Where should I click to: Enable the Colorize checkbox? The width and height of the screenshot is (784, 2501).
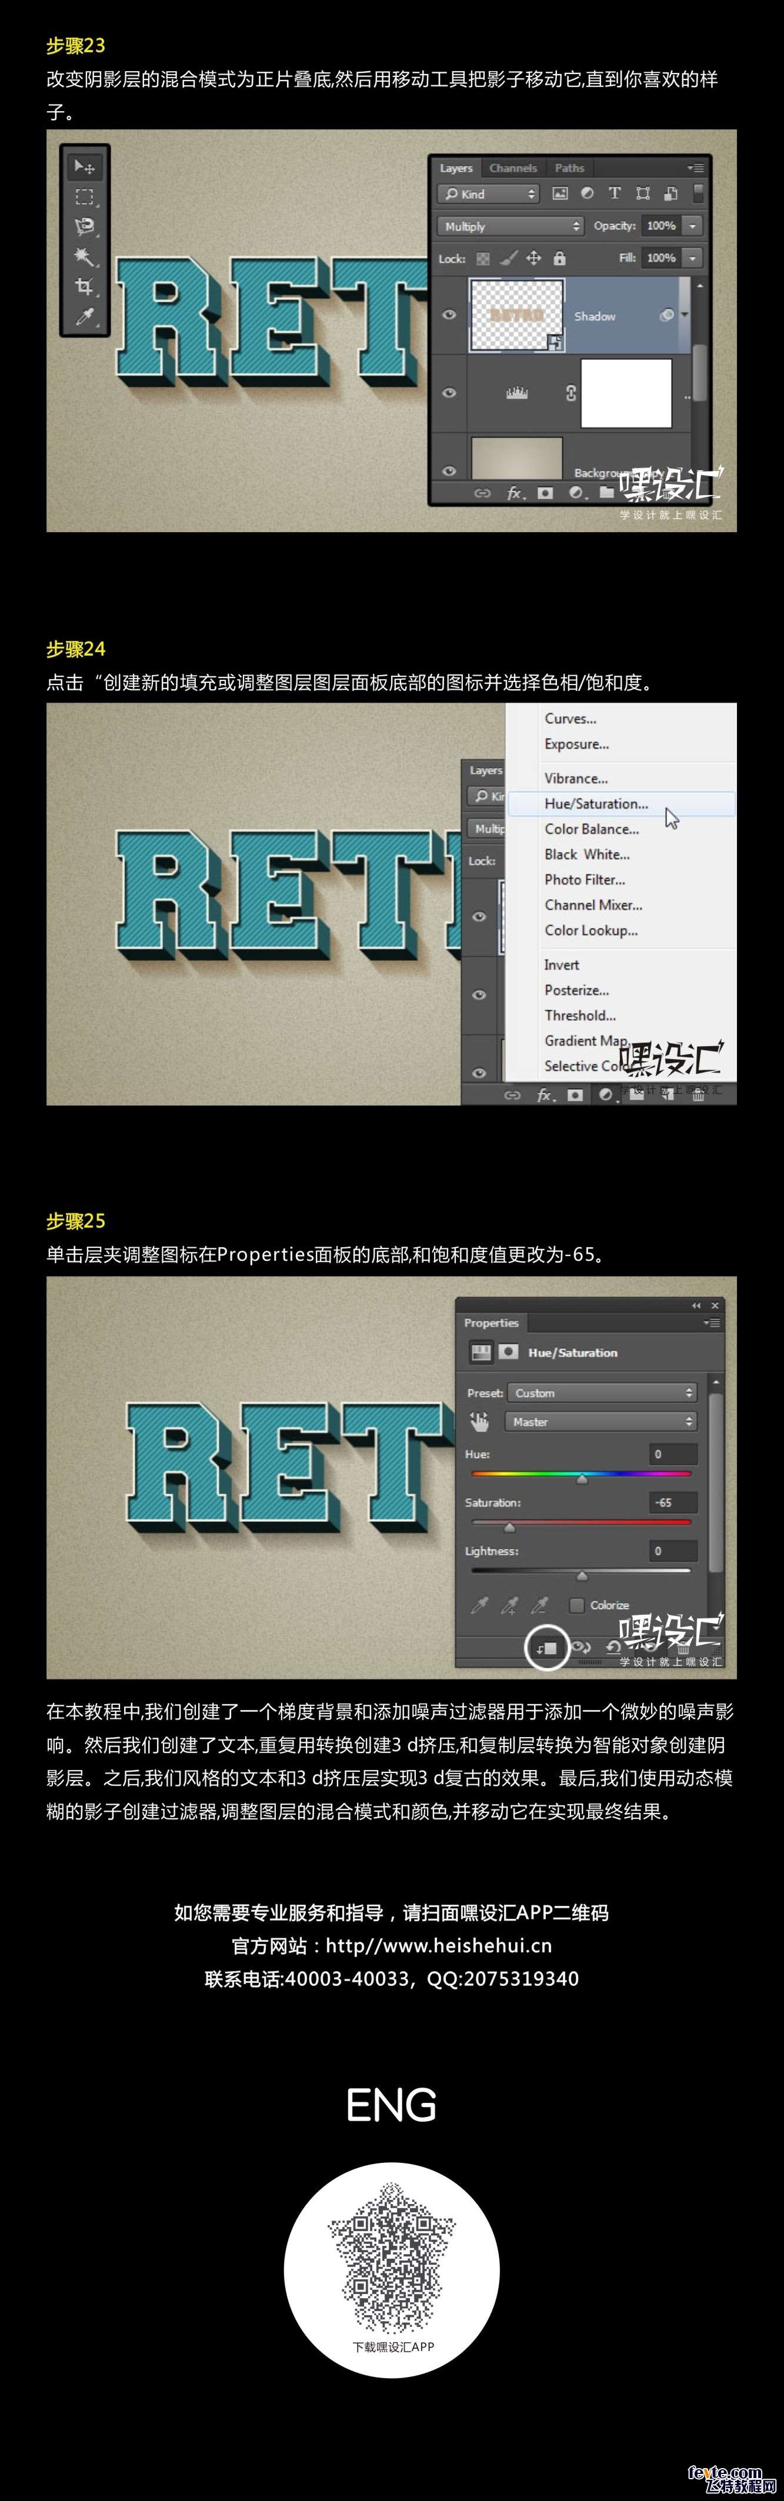coord(576,1605)
